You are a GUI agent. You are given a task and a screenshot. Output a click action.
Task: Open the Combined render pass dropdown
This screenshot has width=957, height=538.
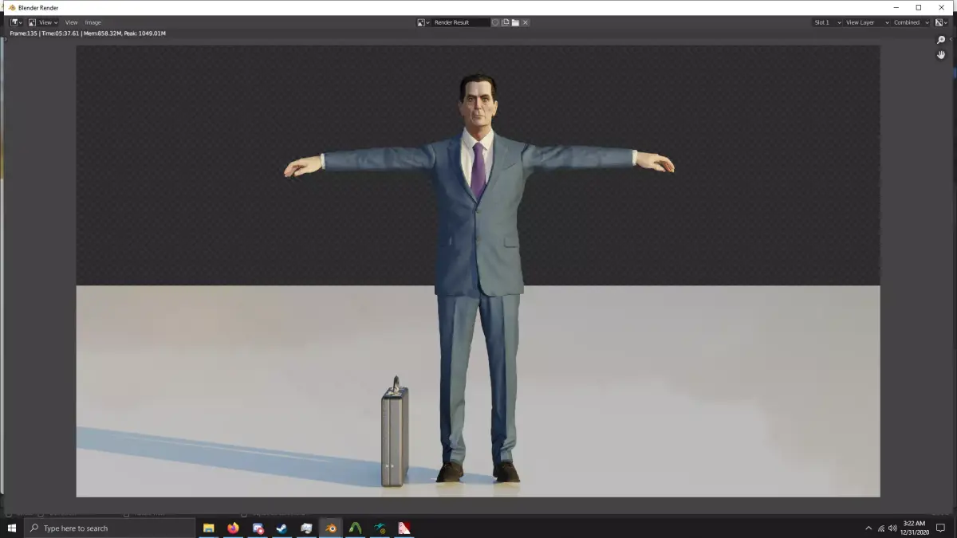912,22
